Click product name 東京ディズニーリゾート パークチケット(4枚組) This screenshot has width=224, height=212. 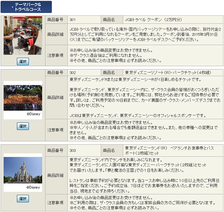[168, 73]
